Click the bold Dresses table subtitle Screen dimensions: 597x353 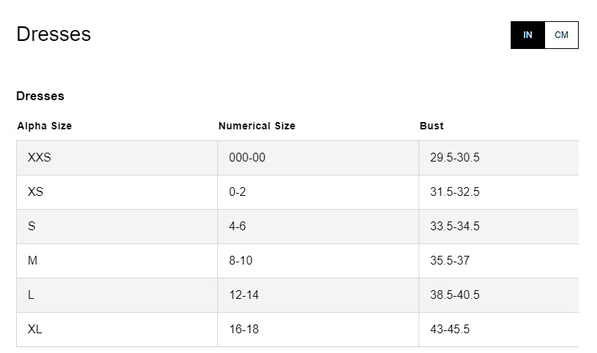coord(40,96)
